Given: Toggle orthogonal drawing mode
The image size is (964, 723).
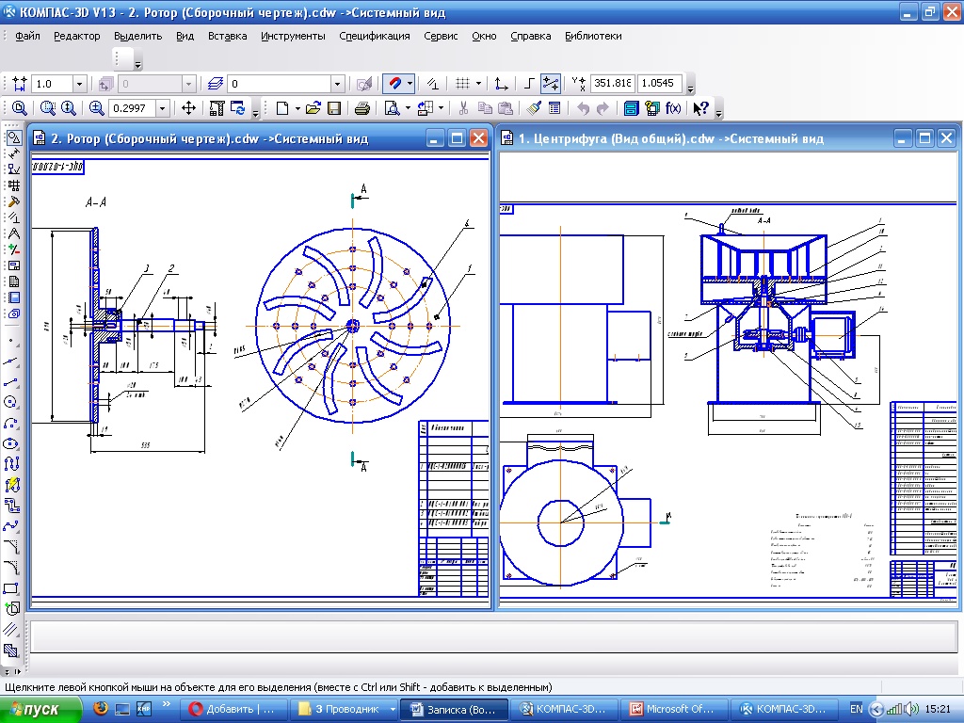Looking at the screenshot, I should click(529, 84).
